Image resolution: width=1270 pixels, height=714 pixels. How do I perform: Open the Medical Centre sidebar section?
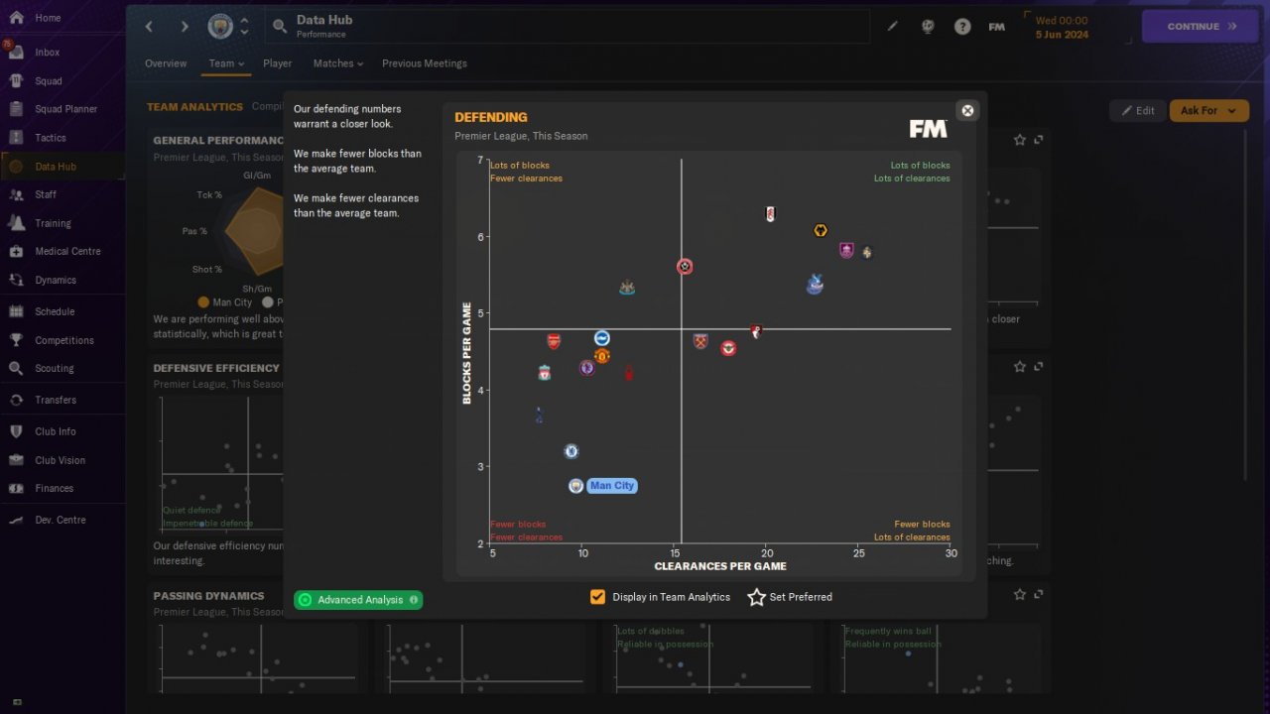pos(67,252)
